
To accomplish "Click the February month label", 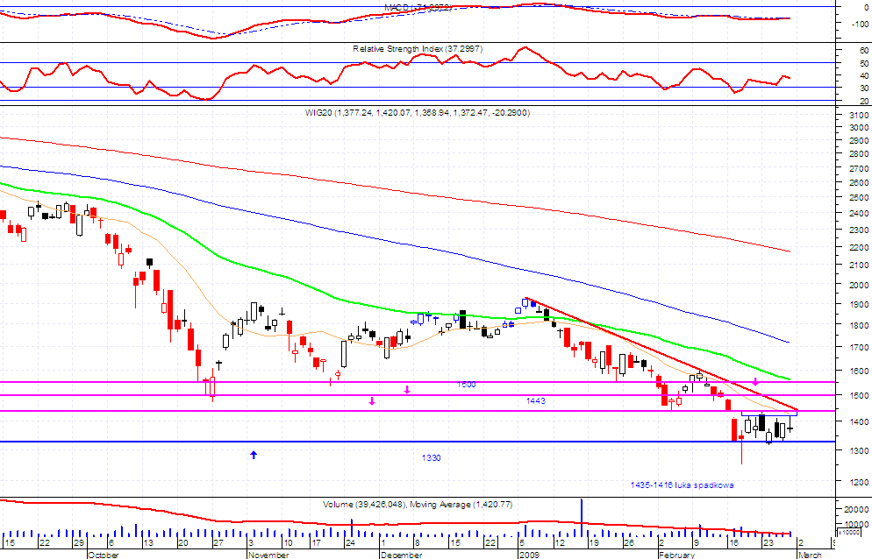I will 676,555.
